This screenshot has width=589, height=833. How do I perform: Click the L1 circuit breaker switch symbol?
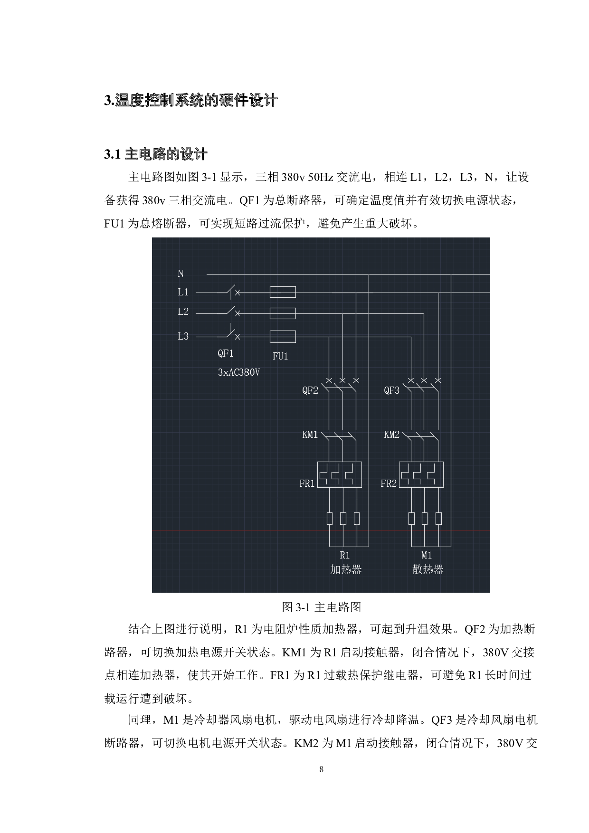click(x=230, y=292)
